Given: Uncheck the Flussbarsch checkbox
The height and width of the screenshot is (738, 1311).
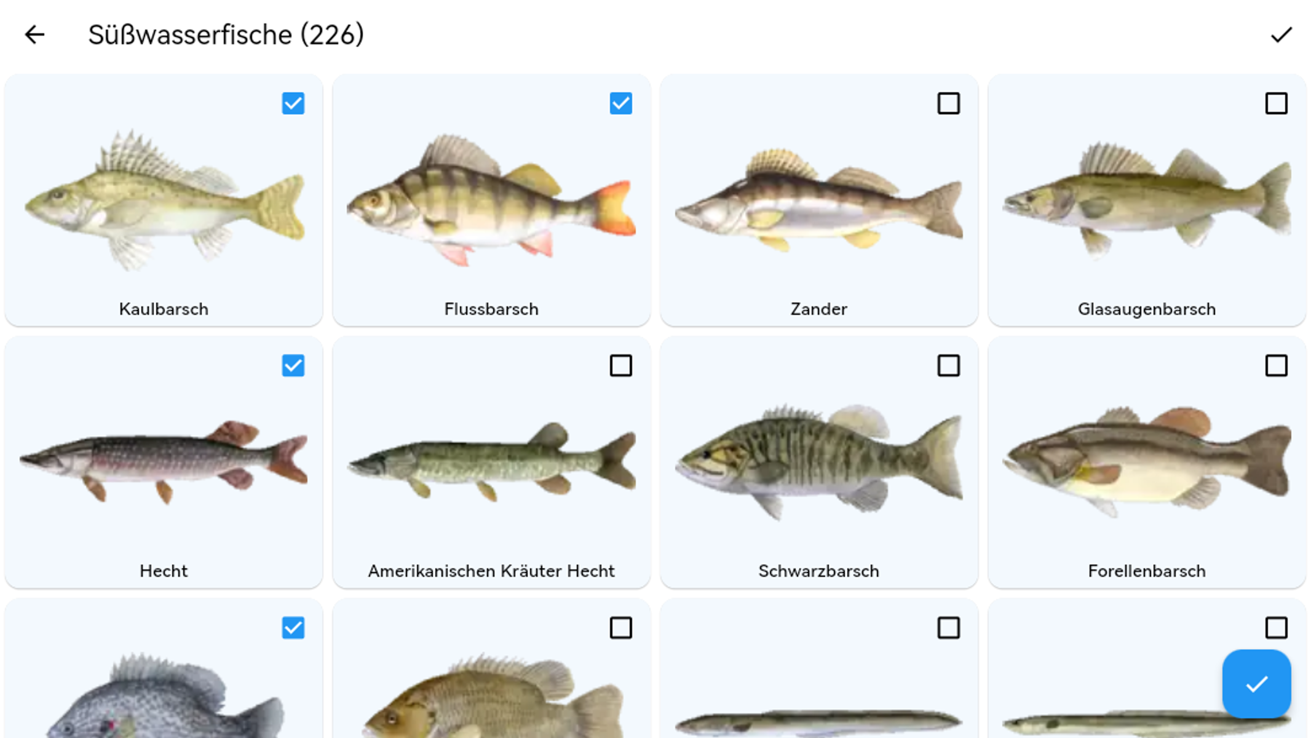Looking at the screenshot, I should click(621, 103).
